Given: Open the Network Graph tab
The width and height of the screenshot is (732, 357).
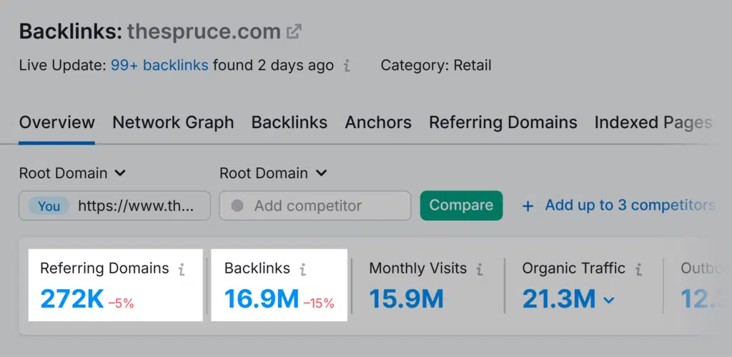Looking at the screenshot, I should click(x=173, y=122).
